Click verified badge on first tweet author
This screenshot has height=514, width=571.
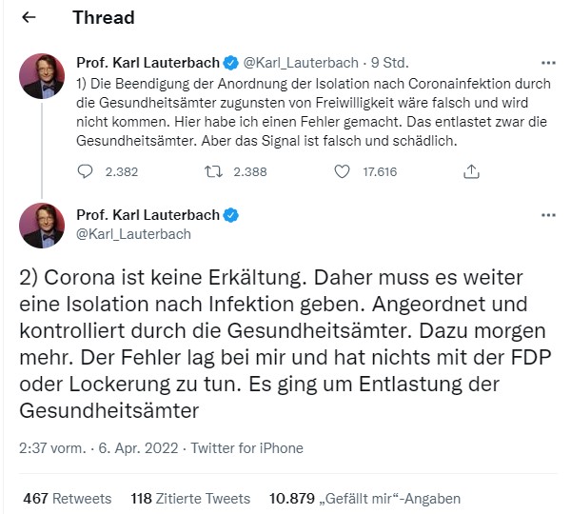point(230,63)
